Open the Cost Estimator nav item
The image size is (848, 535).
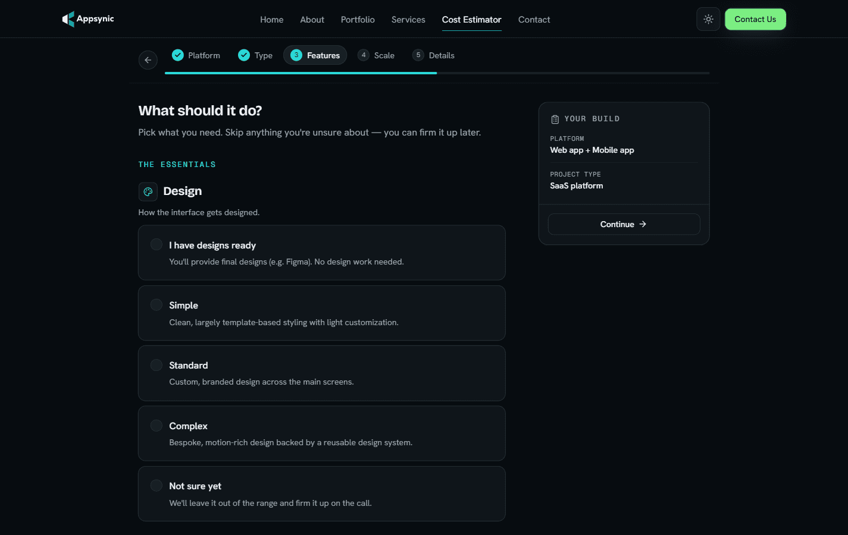point(472,20)
